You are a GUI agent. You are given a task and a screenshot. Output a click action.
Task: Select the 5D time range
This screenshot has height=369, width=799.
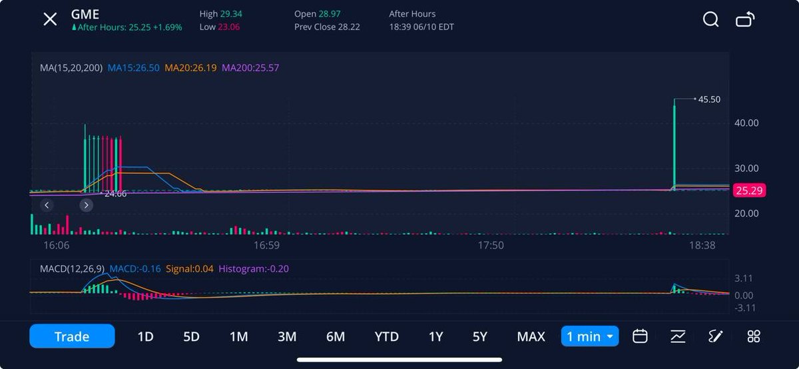(x=191, y=337)
